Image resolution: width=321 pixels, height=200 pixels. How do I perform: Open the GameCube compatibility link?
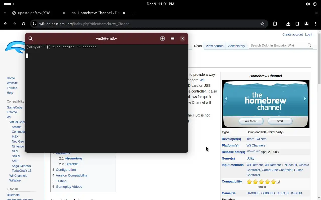pyautogui.click(x=15, y=107)
